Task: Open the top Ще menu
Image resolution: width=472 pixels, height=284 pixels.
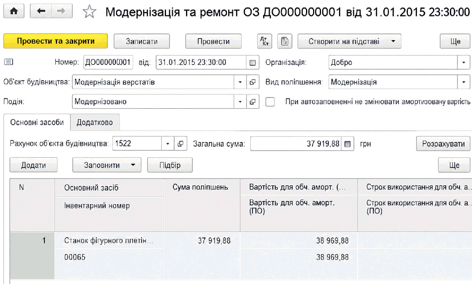Action: pos(455,41)
